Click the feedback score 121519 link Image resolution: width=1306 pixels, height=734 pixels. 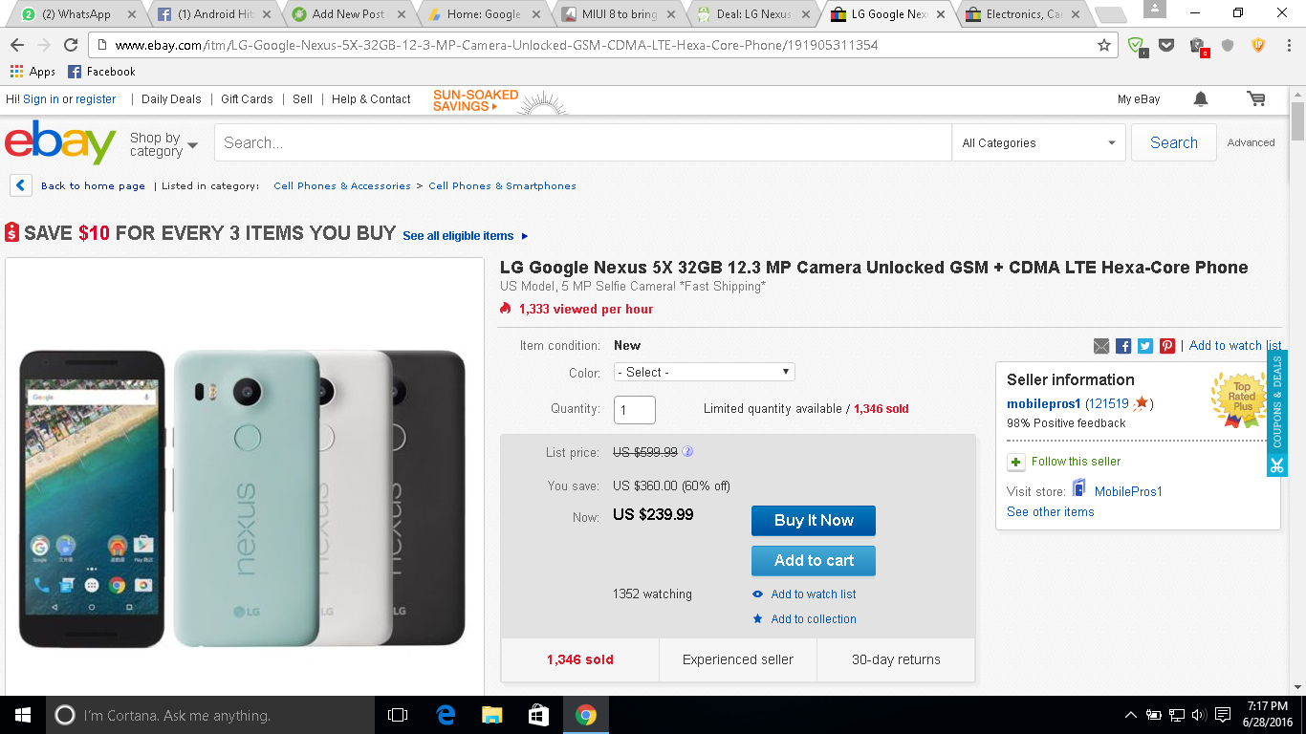1108,404
